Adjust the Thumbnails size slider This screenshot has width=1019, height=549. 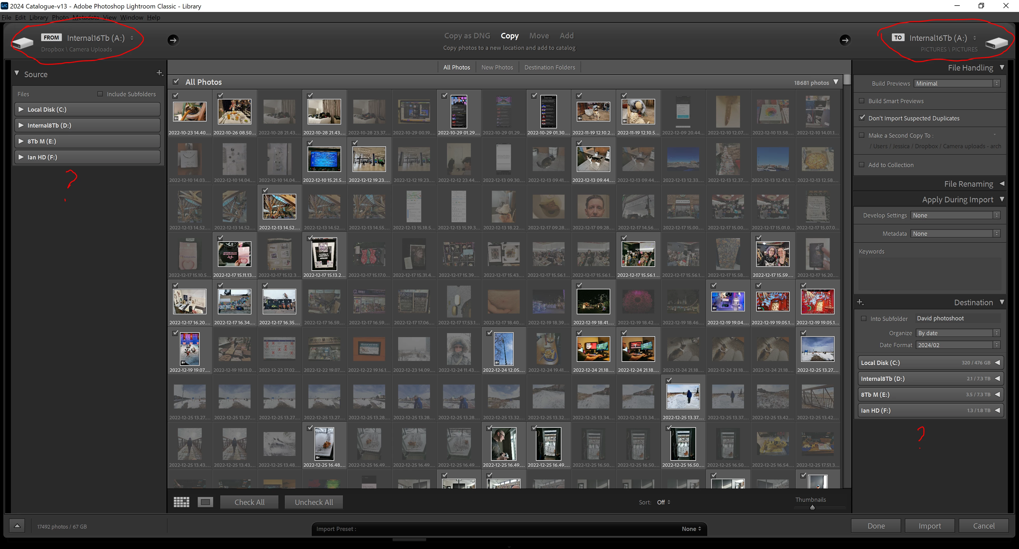click(x=812, y=507)
